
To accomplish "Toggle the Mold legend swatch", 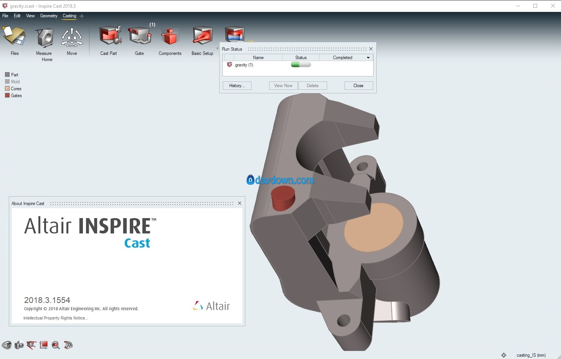I will coord(7,81).
